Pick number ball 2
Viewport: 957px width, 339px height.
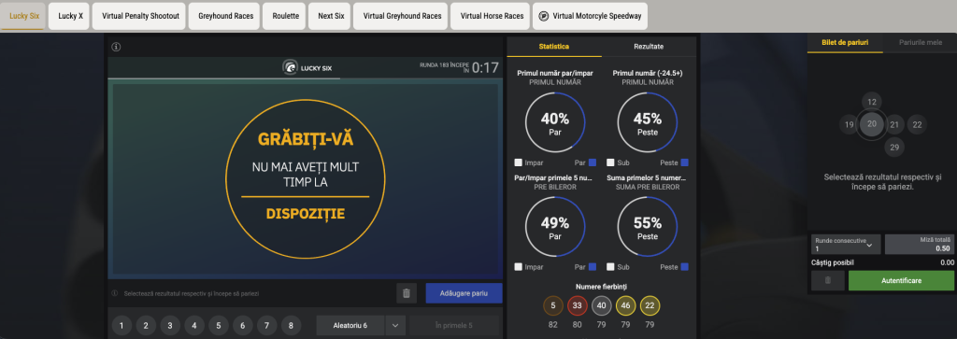pos(146,326)
